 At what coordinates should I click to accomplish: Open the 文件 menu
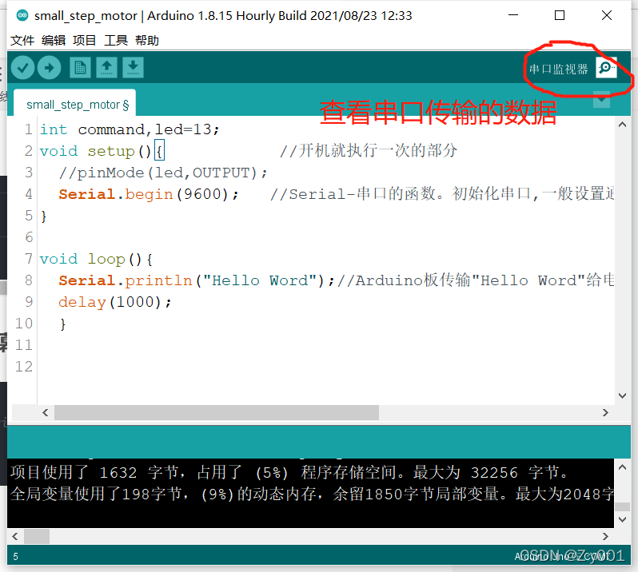pos(22,40)
